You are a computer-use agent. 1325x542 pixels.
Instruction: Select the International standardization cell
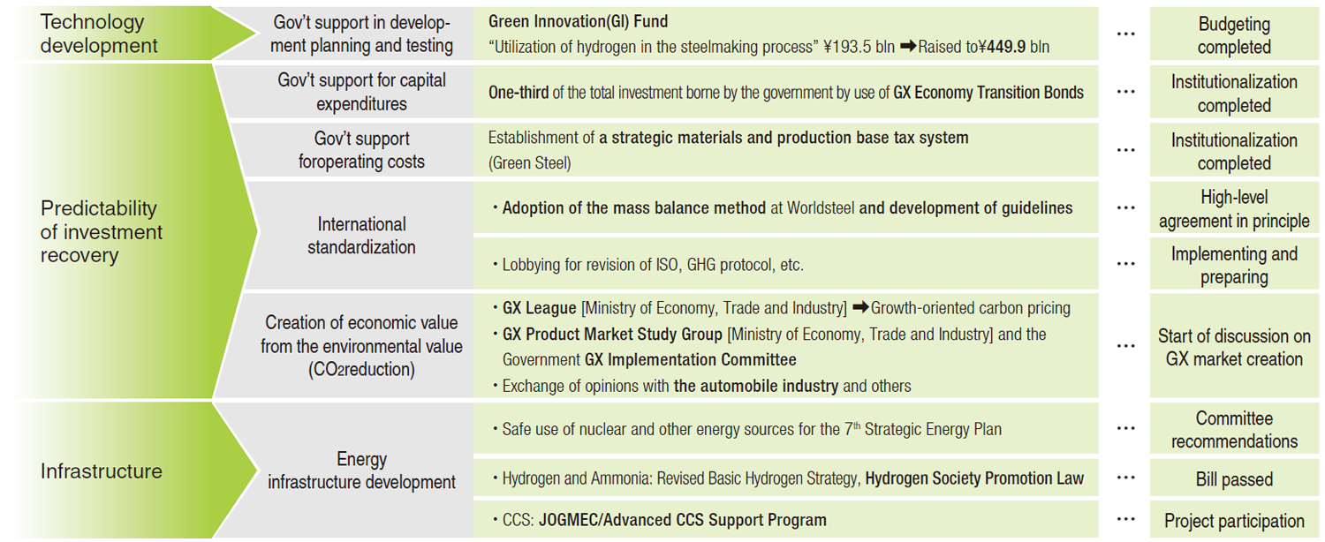[361, 236]
